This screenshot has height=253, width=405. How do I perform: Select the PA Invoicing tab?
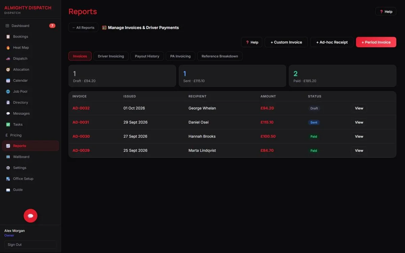click(x=180, y=56)
